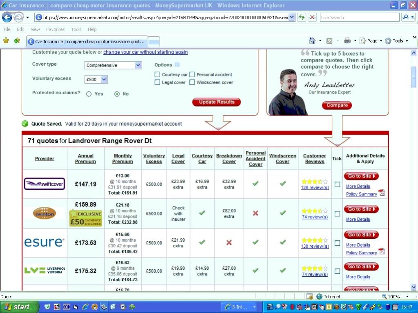The height and width of the screenshot is (313, 418).
Task: Open Swiftcover Policy Summary PDF icon
Action: point(382,193)
